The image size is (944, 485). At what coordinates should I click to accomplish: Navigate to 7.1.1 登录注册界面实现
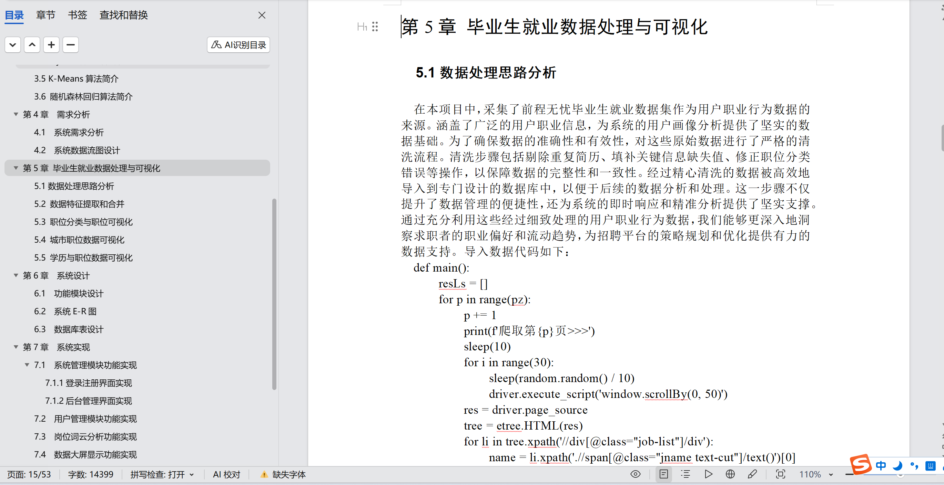click(88, 383)
